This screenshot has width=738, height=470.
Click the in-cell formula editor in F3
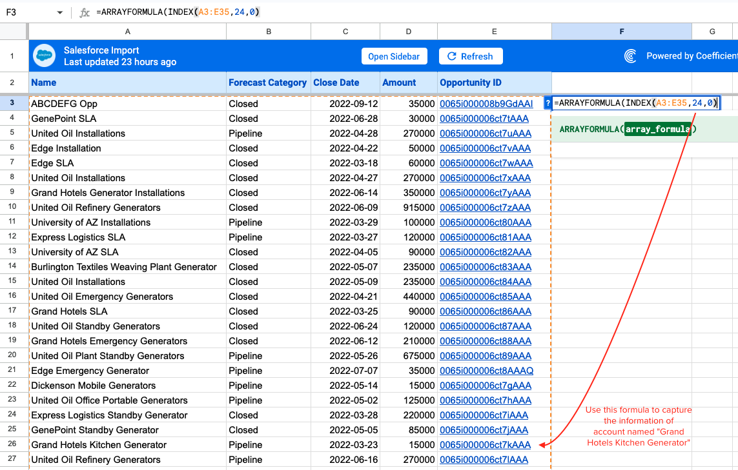tap(636, 103)
